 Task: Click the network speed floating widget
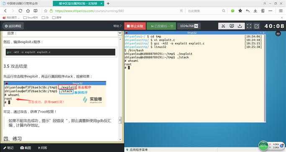(277, 146)
